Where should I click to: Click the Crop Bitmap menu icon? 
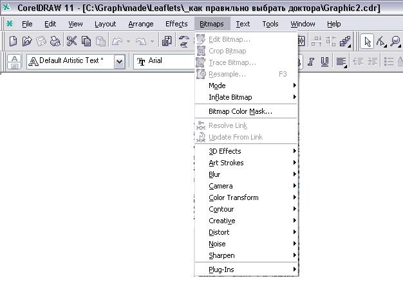coord(201,51)
